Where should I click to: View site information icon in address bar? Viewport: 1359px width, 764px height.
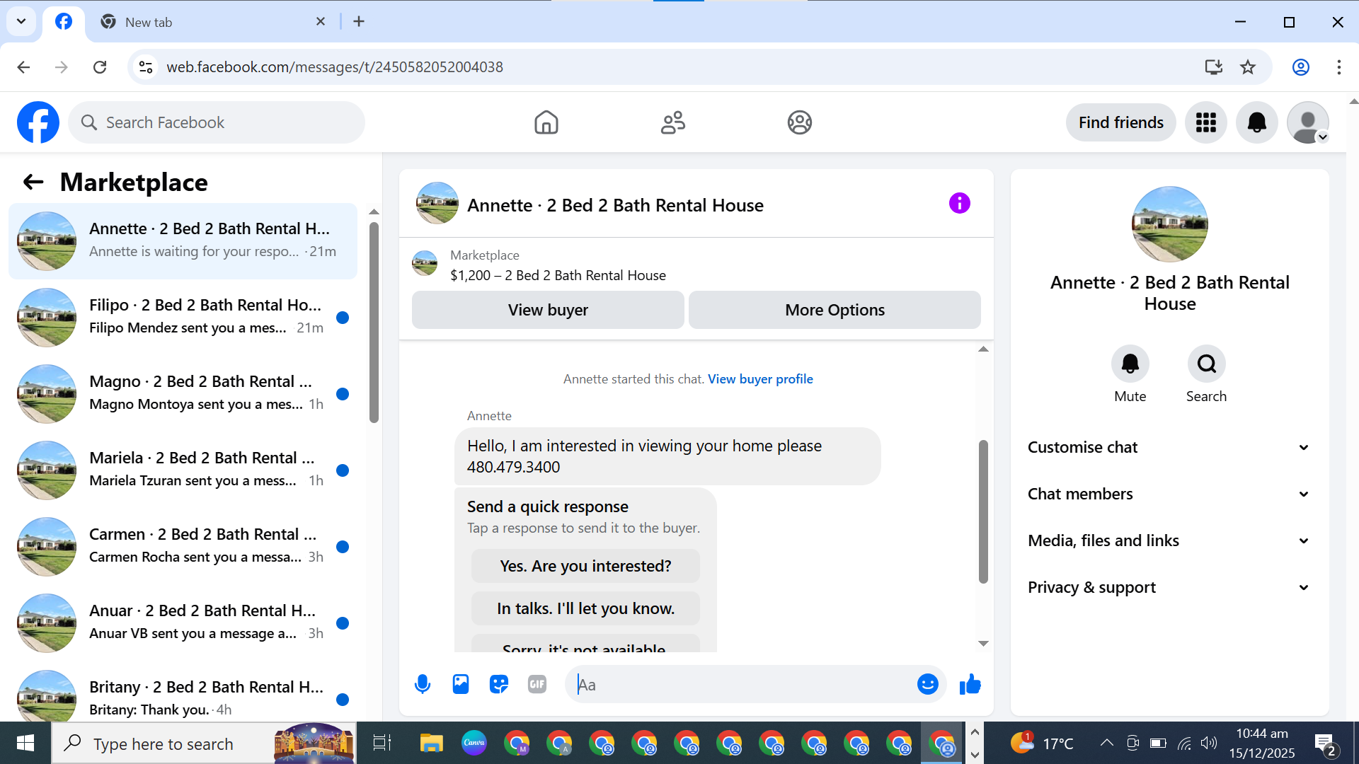pyautogui.click(x=146, y=67)
